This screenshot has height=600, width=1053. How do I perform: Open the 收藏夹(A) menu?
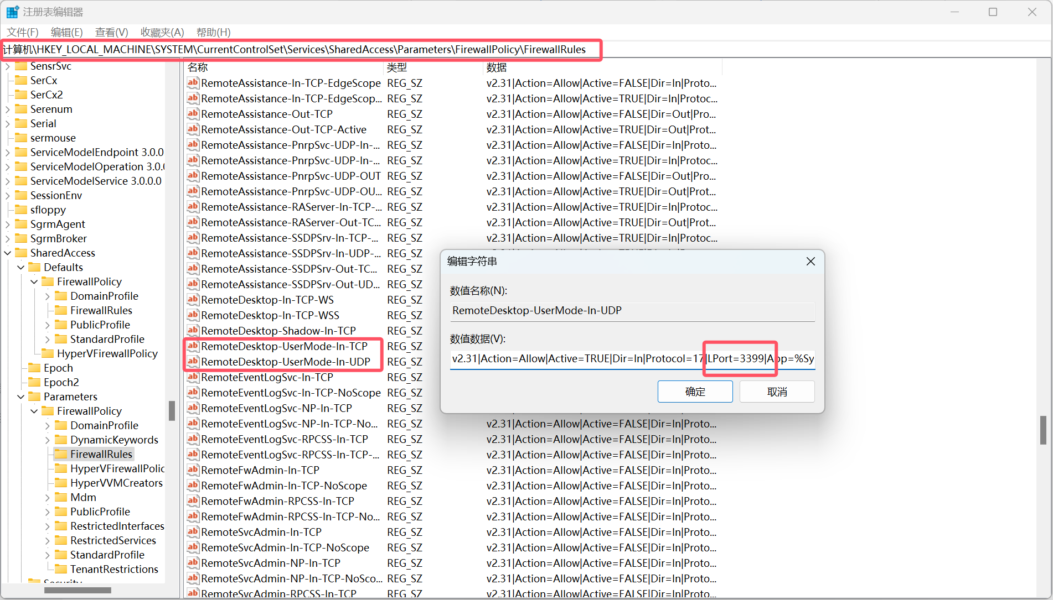point(162,32)
